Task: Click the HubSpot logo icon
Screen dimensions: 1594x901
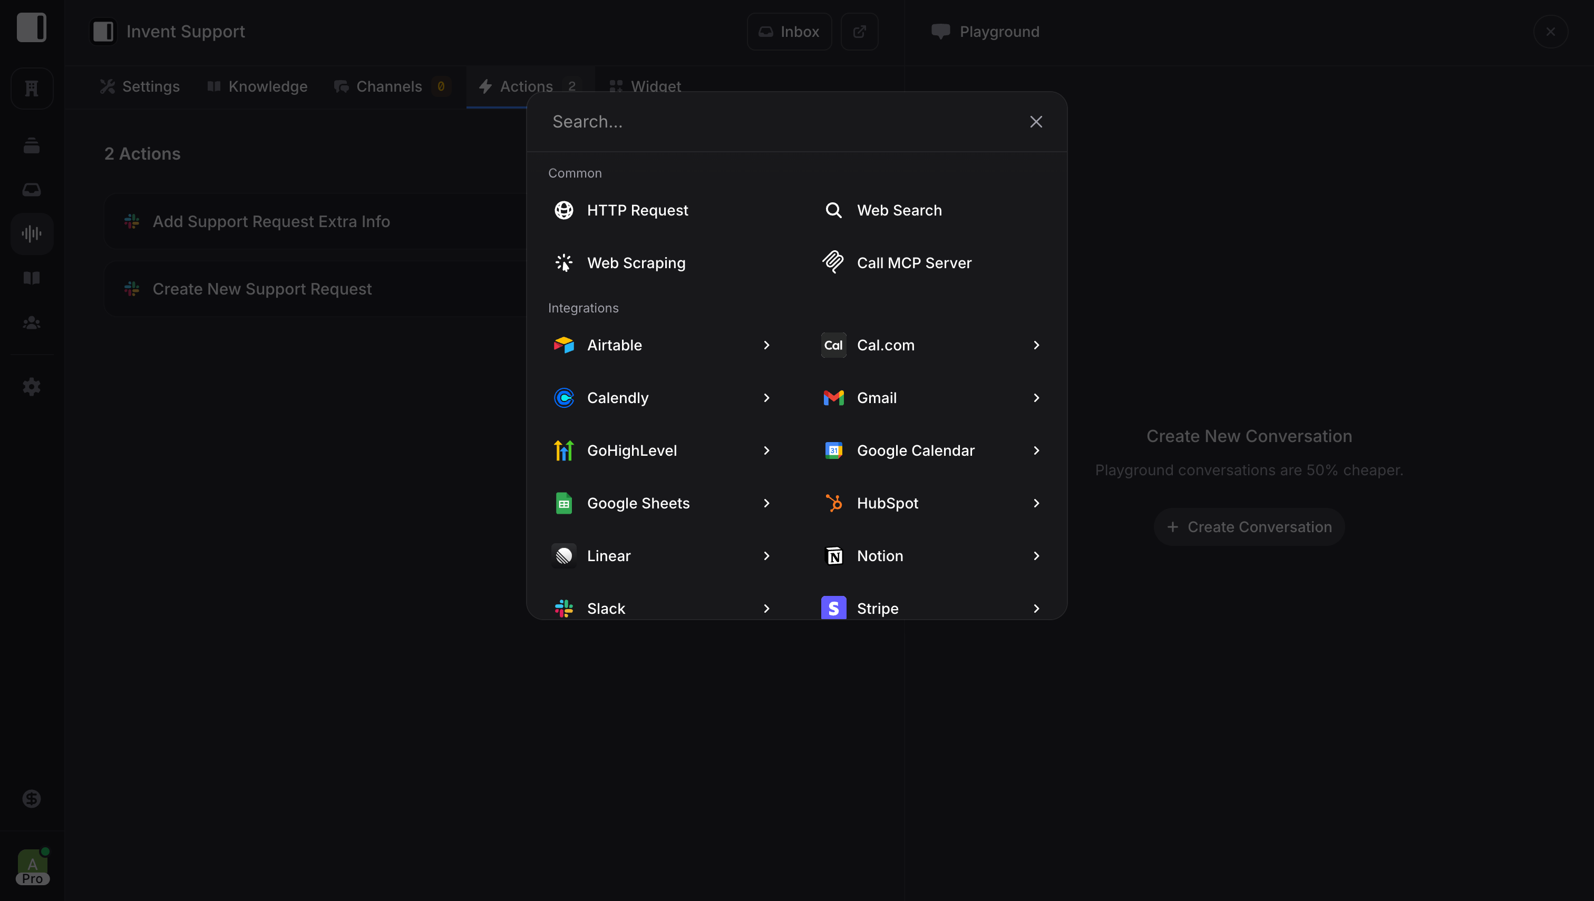Action: pyautogui.click(x=833, y=503)
